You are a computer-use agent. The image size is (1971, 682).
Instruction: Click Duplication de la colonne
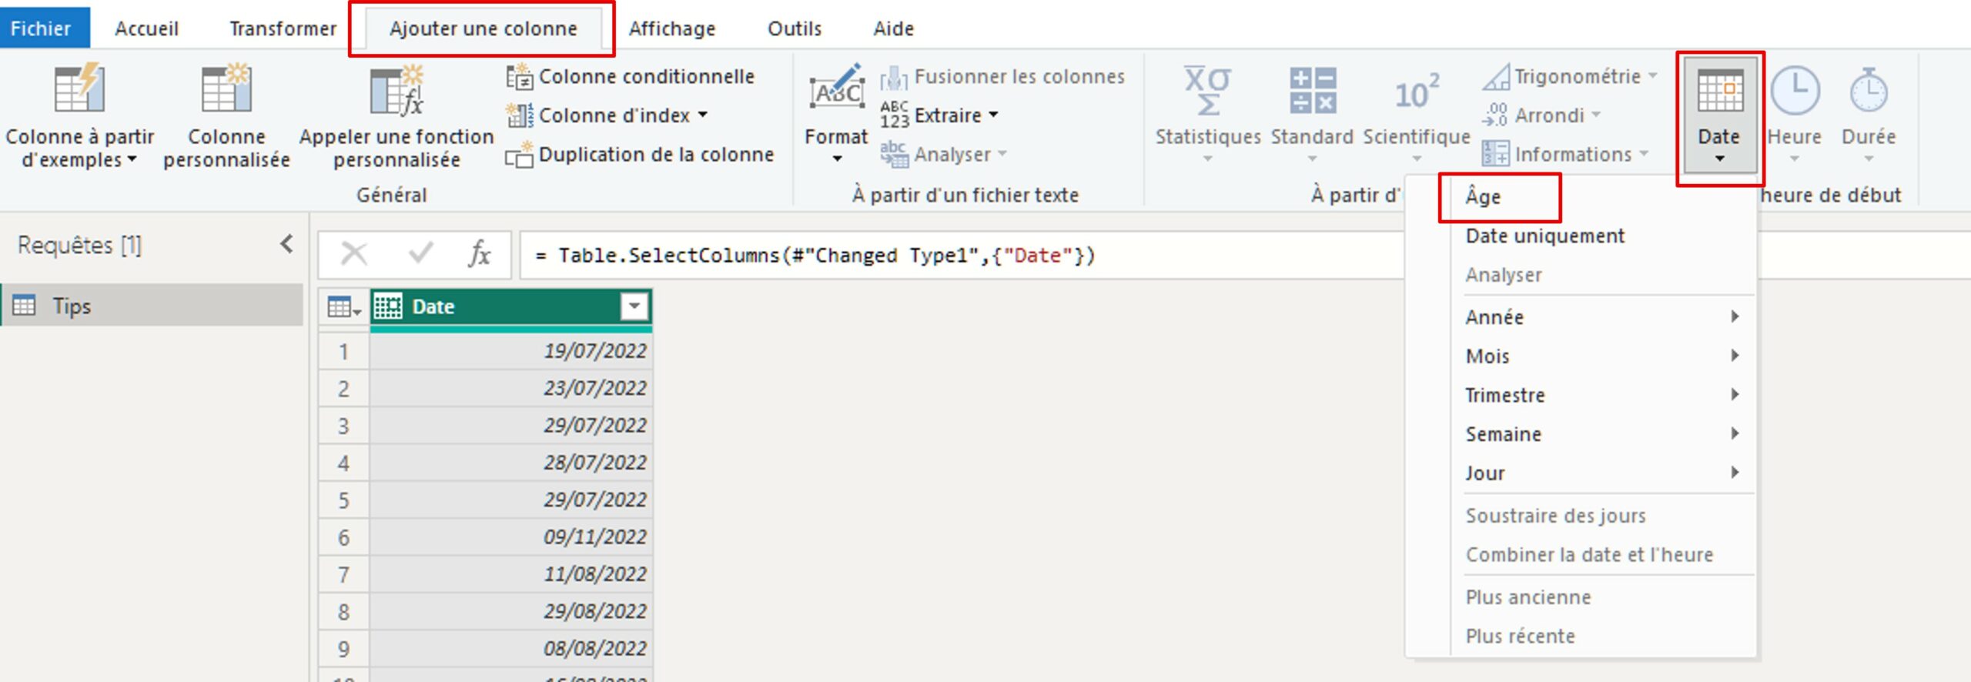(640, 155)
